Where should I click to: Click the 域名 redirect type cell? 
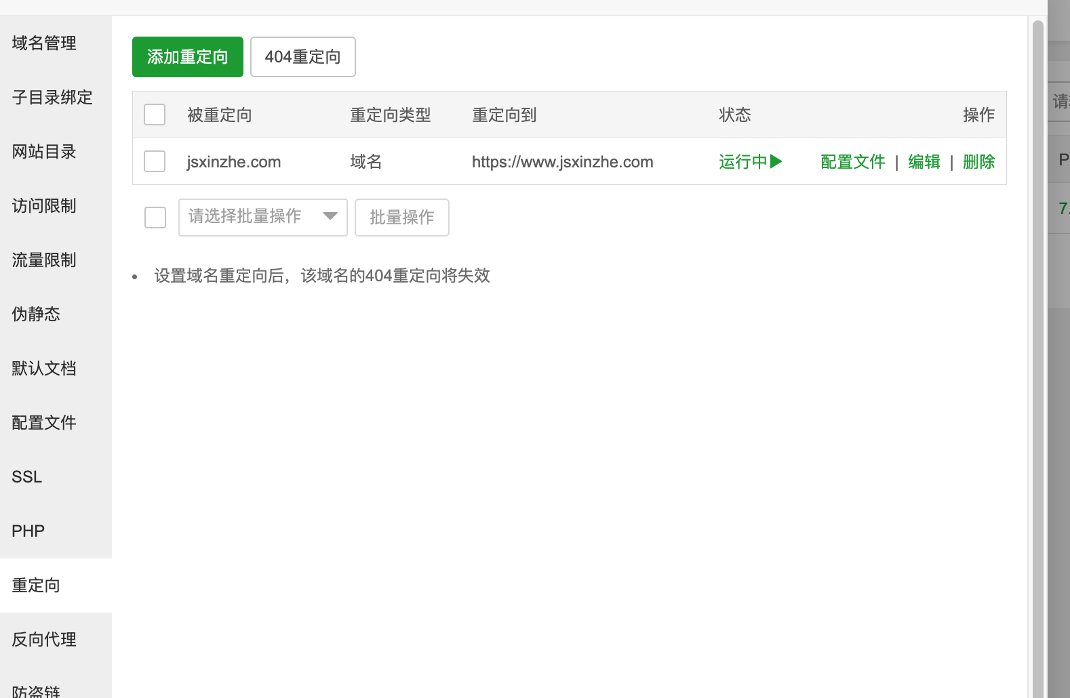(x=366, y=162)
